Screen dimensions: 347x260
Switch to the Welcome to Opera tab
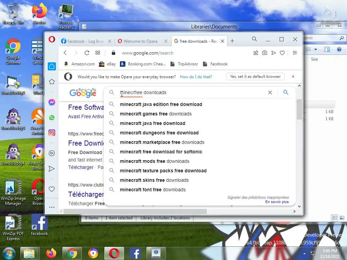click(x=140, y=41)
